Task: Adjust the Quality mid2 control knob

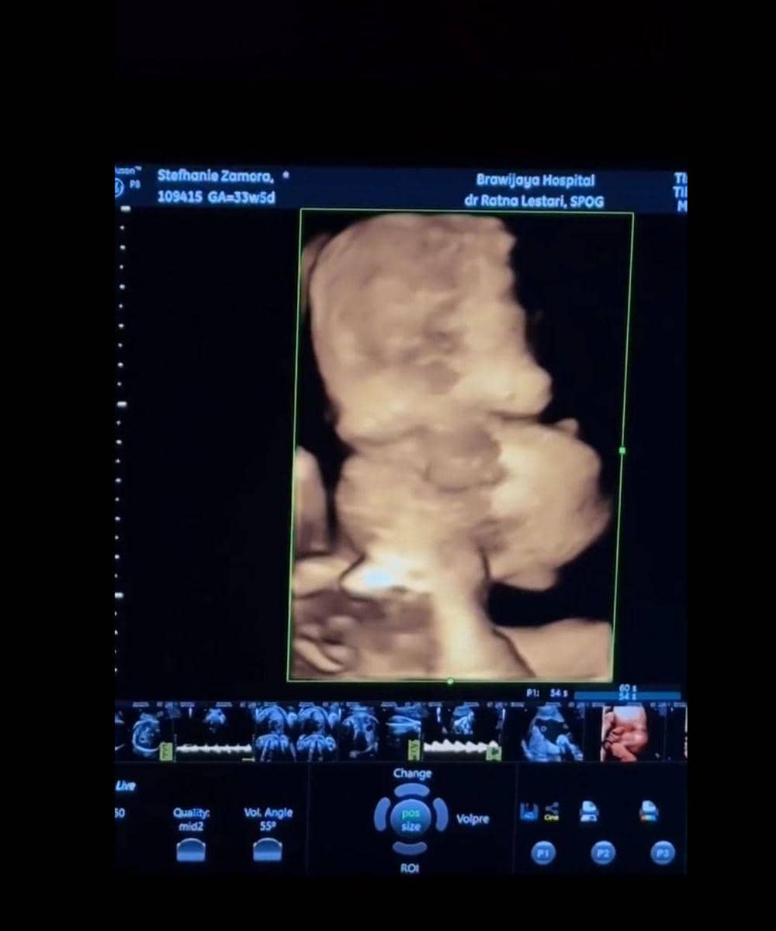Action: click(x=191, y=850)
